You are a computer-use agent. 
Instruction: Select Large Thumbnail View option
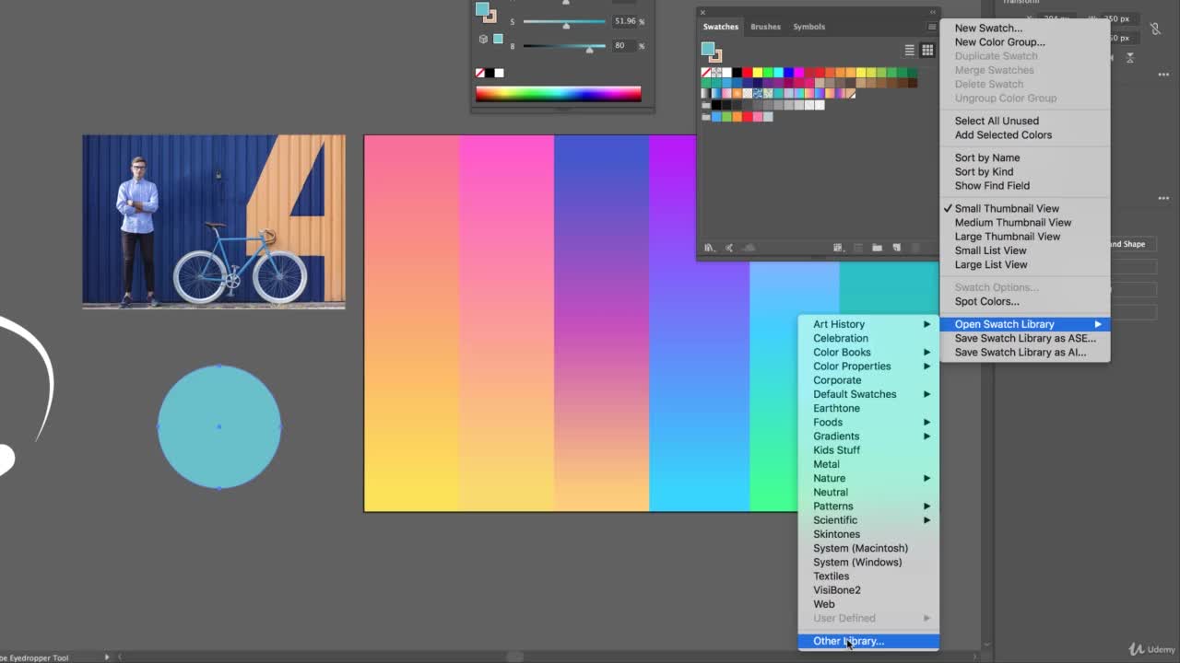[x=1007, y=237]
